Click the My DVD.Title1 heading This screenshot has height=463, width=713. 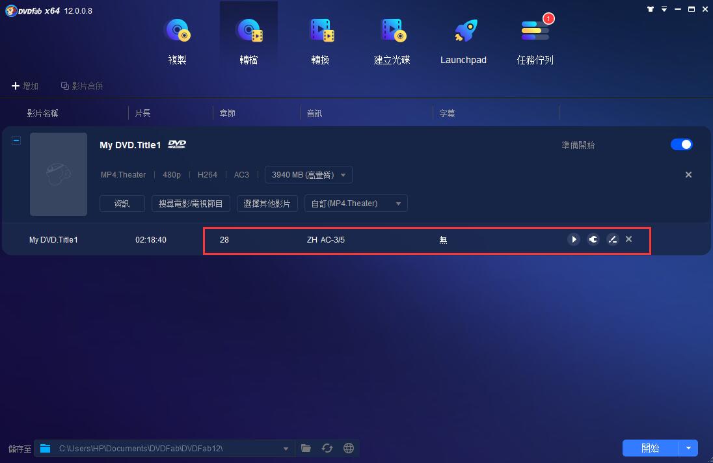click(x=130, y=145)
